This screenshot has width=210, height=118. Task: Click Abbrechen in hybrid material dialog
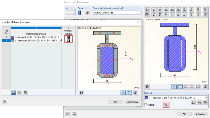132,102
